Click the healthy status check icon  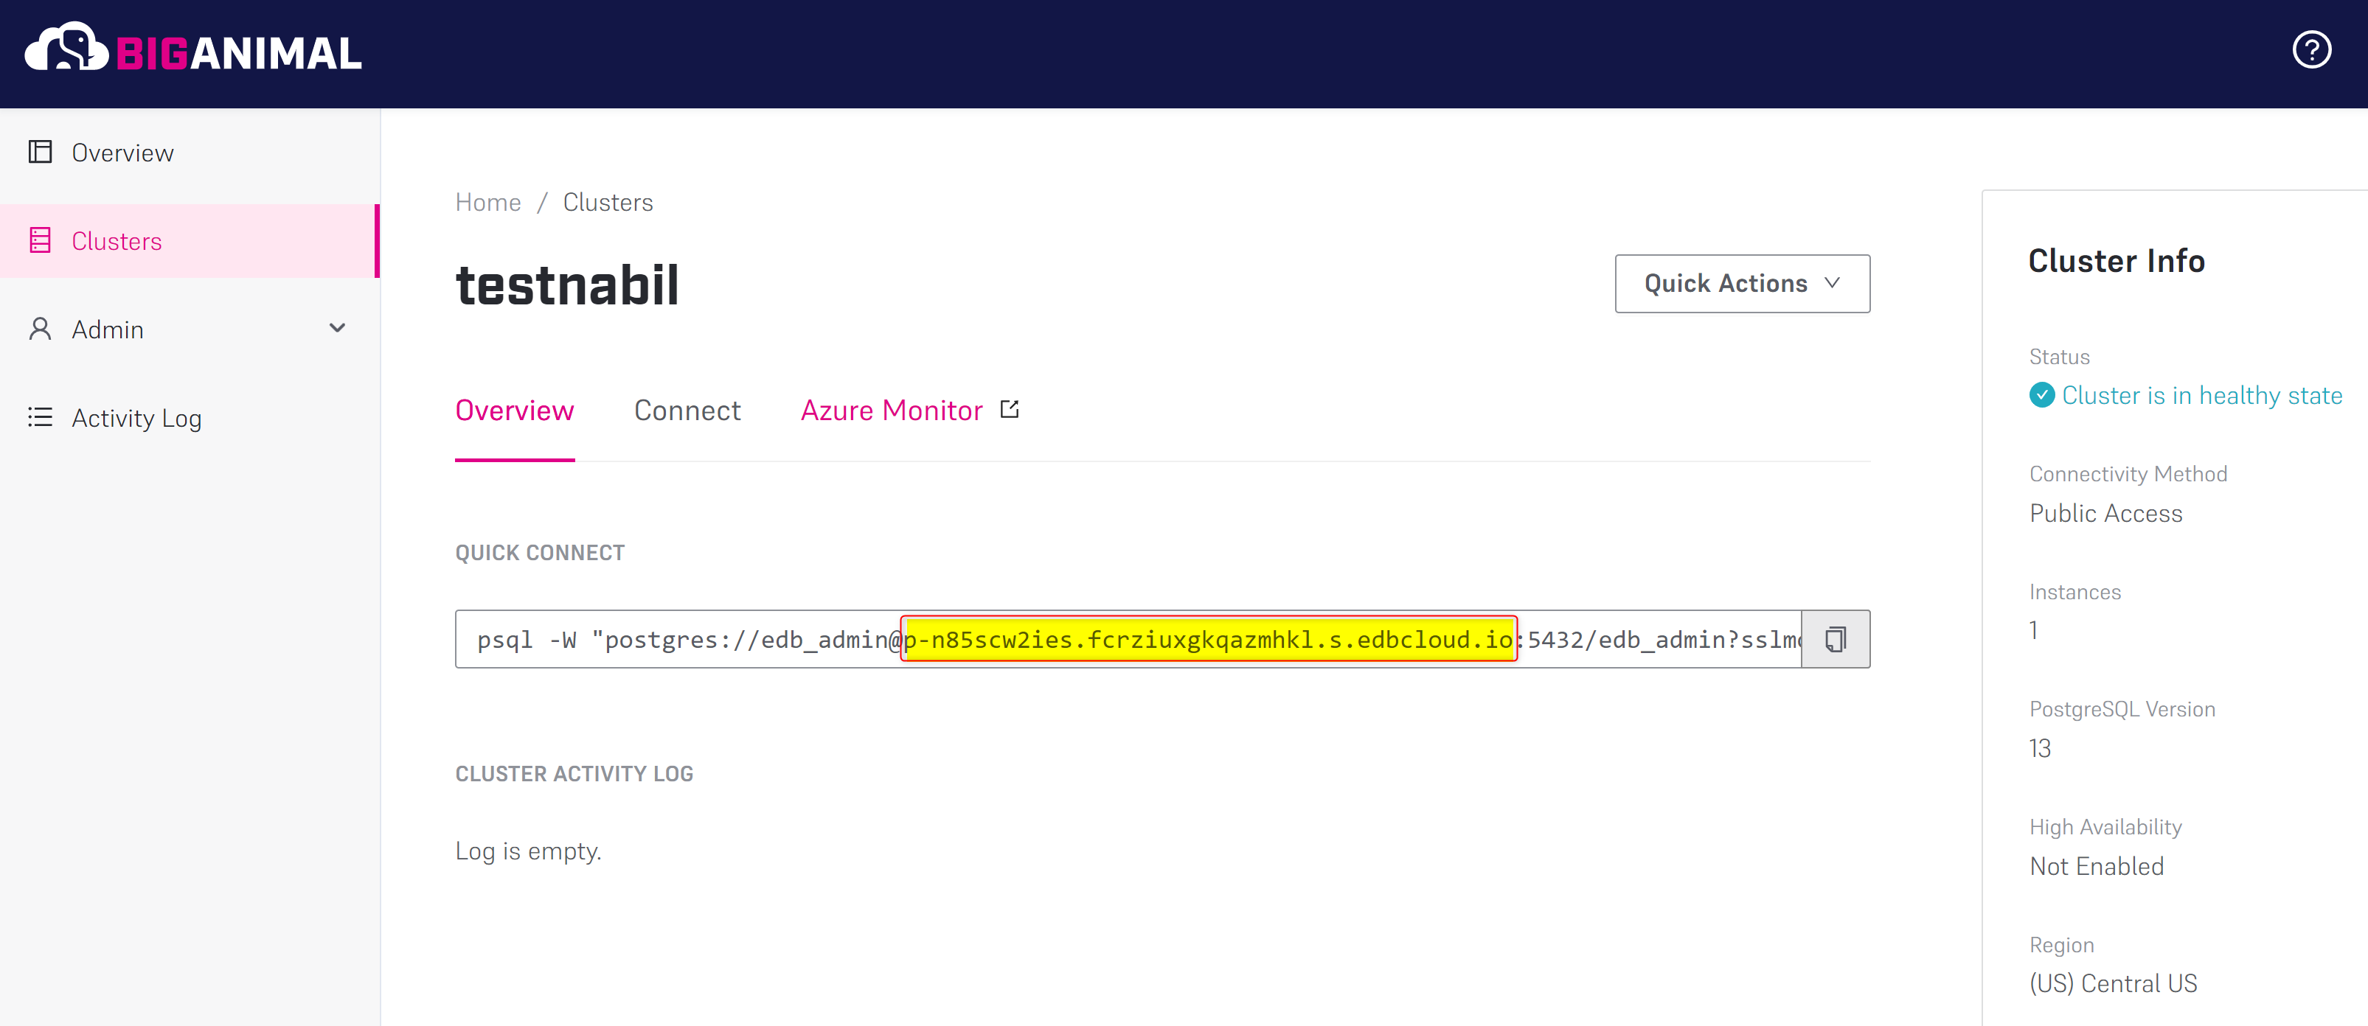(x=2041, y=395)
